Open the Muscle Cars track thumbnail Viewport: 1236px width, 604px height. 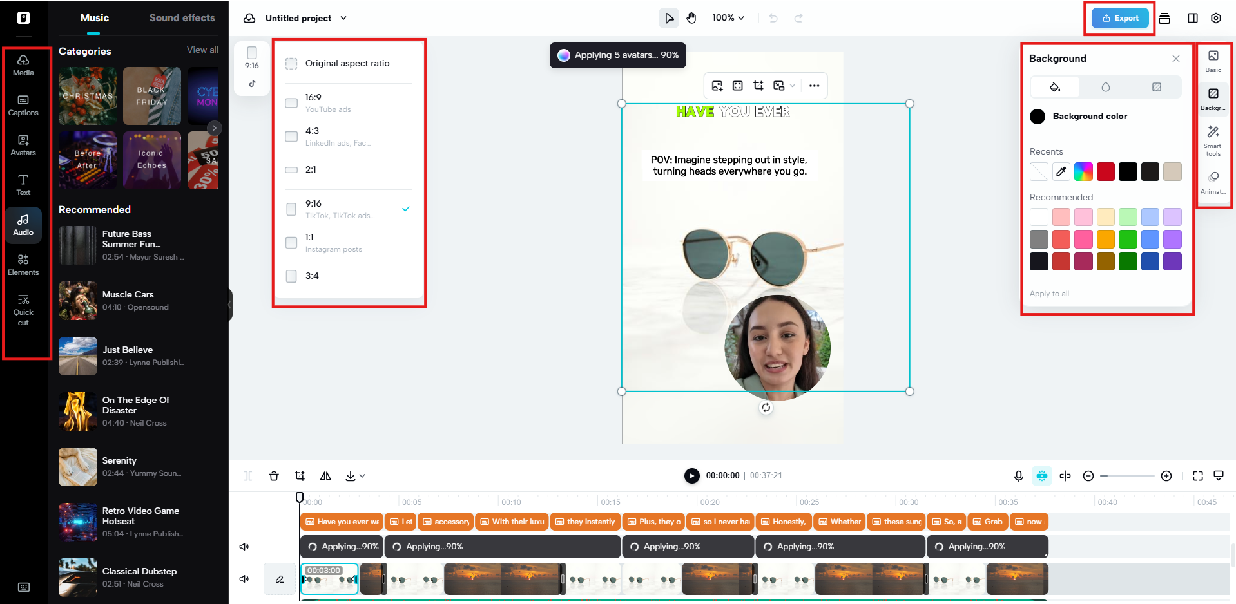[77, 301]
